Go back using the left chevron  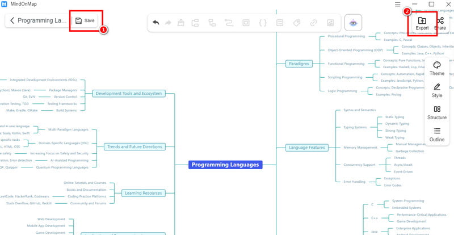coord(12,20)
